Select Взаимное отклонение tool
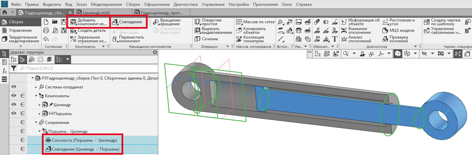Viewport: 472px width, 155px height. (356, 30)
